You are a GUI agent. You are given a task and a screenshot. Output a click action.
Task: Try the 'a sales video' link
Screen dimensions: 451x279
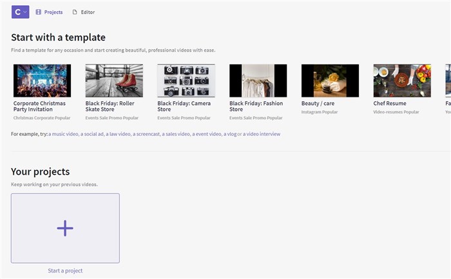point(176,134)
